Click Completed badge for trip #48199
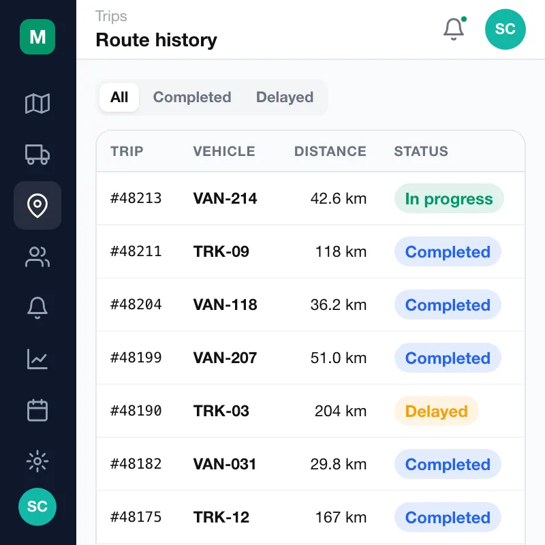 (x=448, y=358)
